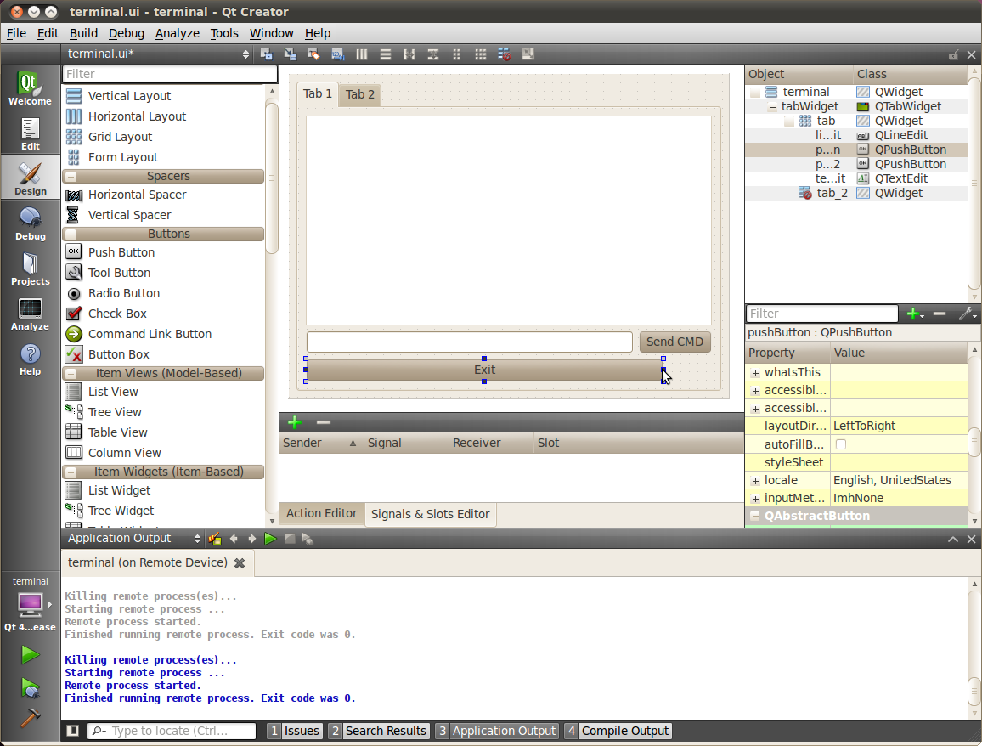Screen dimensions: 982x746
Task: Select Check Box widget in list
Action: 118,314
